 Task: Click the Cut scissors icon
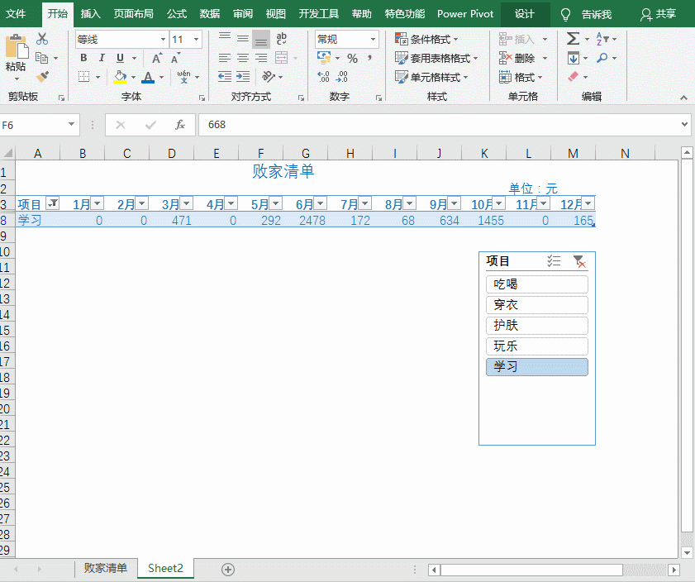pos(42,39)
